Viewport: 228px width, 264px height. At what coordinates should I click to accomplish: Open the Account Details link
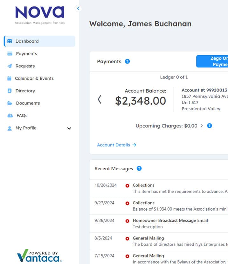[116, 145]
